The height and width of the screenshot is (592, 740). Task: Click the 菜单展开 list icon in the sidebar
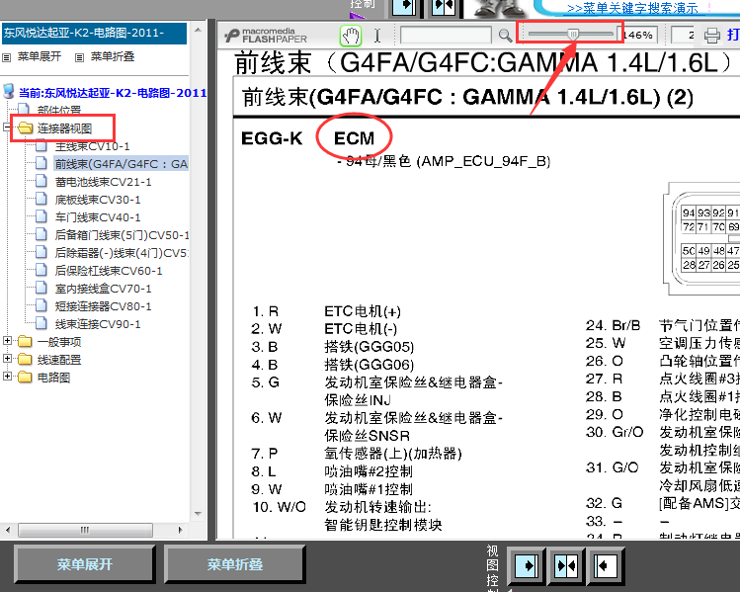pos(7,57)
